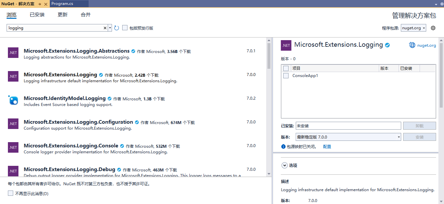Image resolution: width=444 pixels, height=204 pixels.
Task: Tick the do not show this message again box
Action: (x=11, y=193)
